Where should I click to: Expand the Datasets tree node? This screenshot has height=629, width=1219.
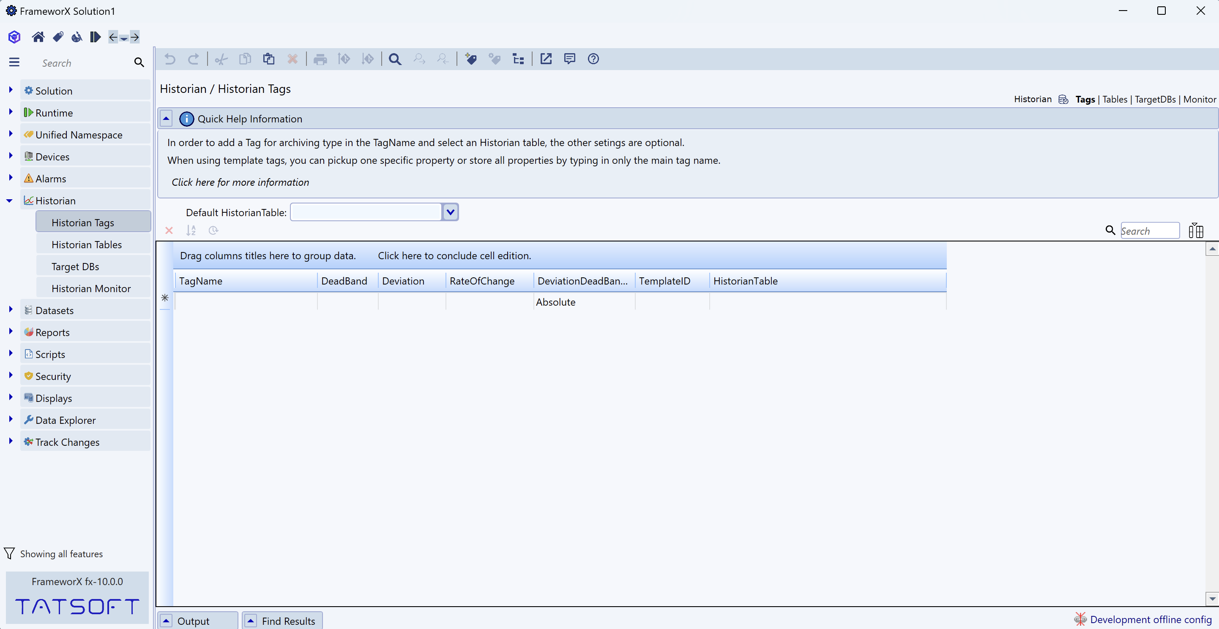(x=11, y=309)
